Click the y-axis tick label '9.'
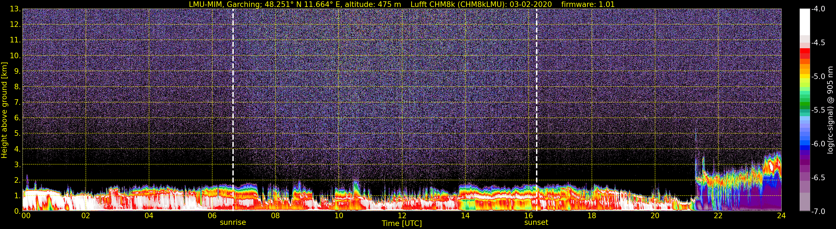Image resolution: width=836 pixels, height=229 pixels. [17, 71]
